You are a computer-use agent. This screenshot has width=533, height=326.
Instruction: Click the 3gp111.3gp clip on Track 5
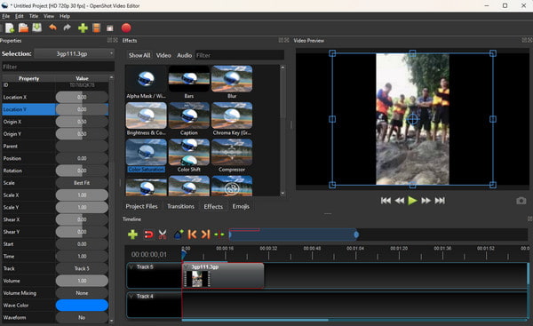(x=223, y=275)
